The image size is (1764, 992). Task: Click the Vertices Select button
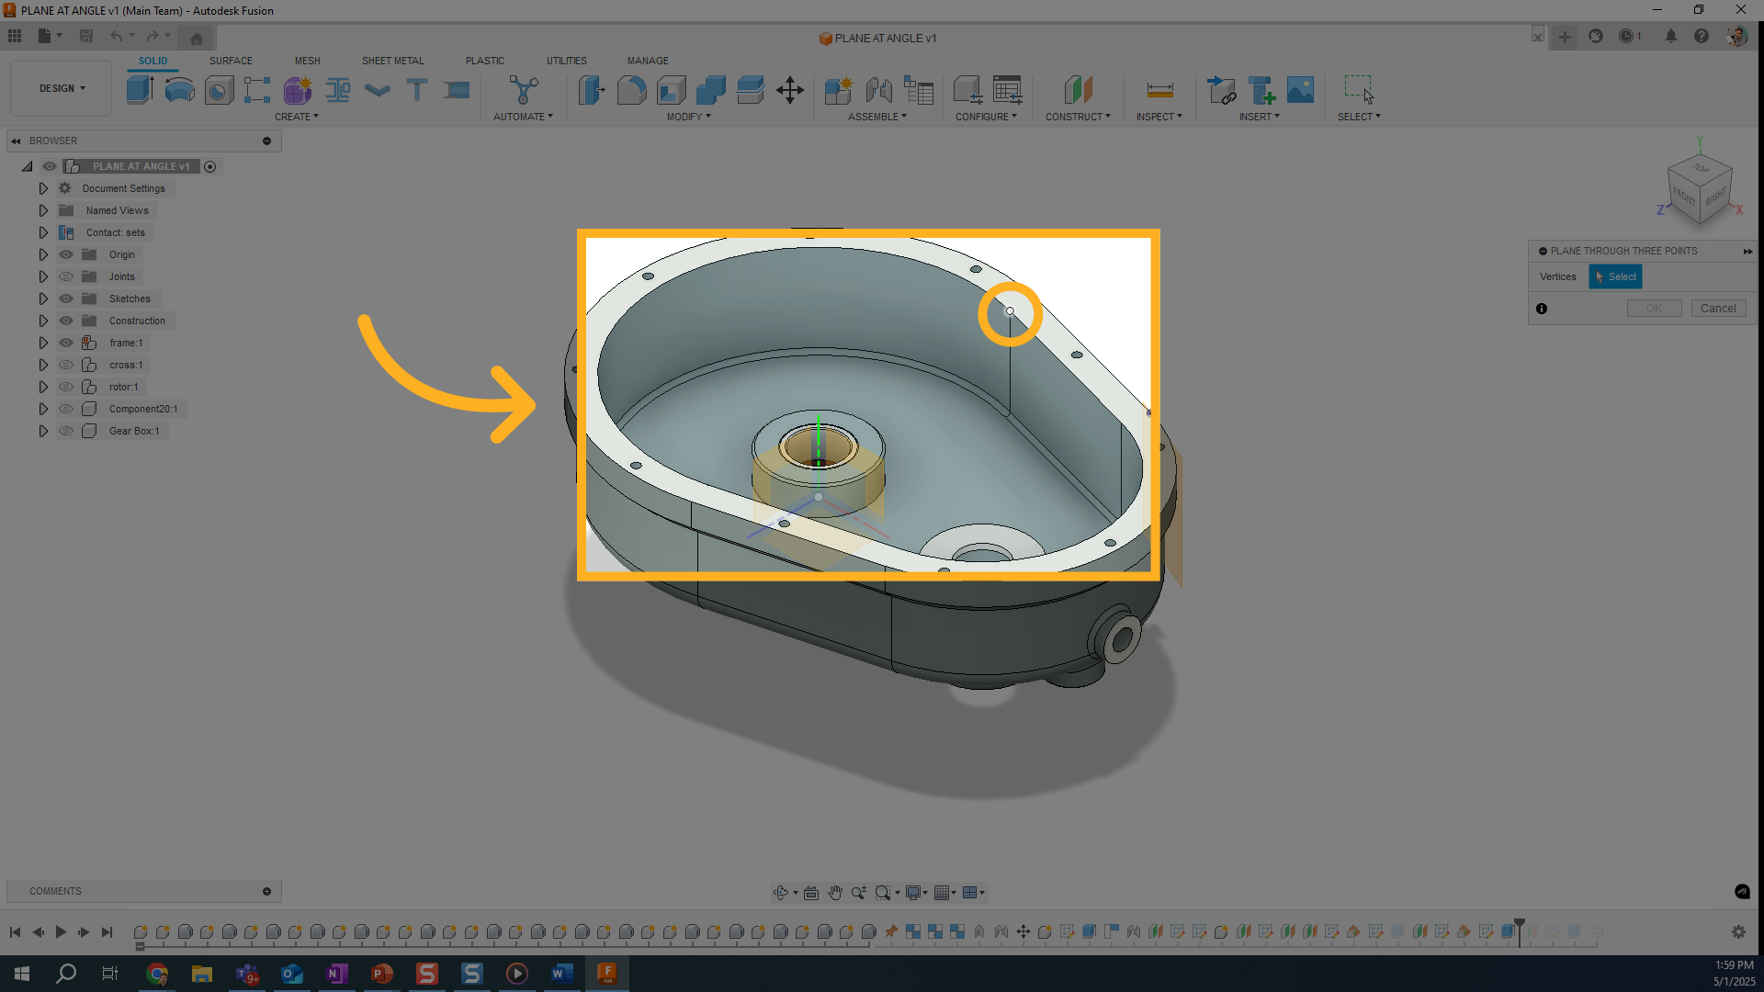(1615, 276)
